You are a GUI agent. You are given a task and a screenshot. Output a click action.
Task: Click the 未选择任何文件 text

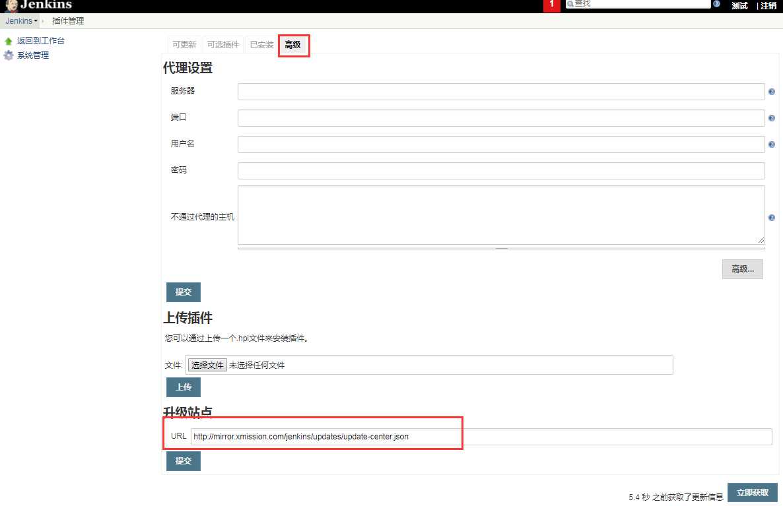tap(257, 365)
